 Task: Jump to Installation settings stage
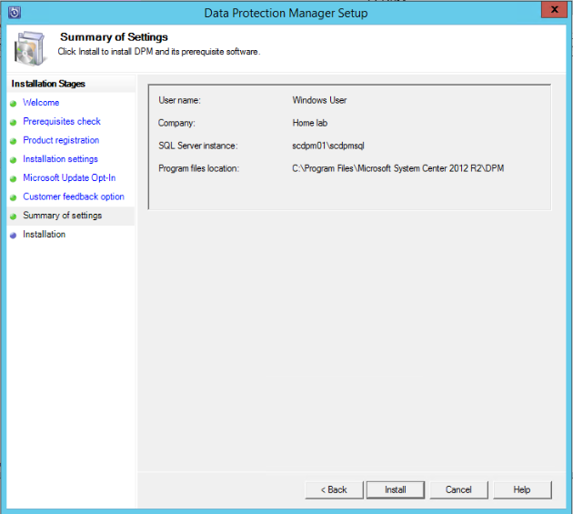60,159
